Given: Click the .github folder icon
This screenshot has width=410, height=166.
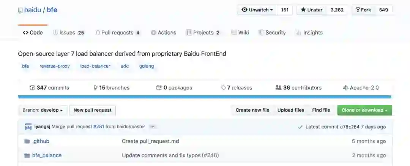Looking at the screenshot, I should (x=27, y=141).
